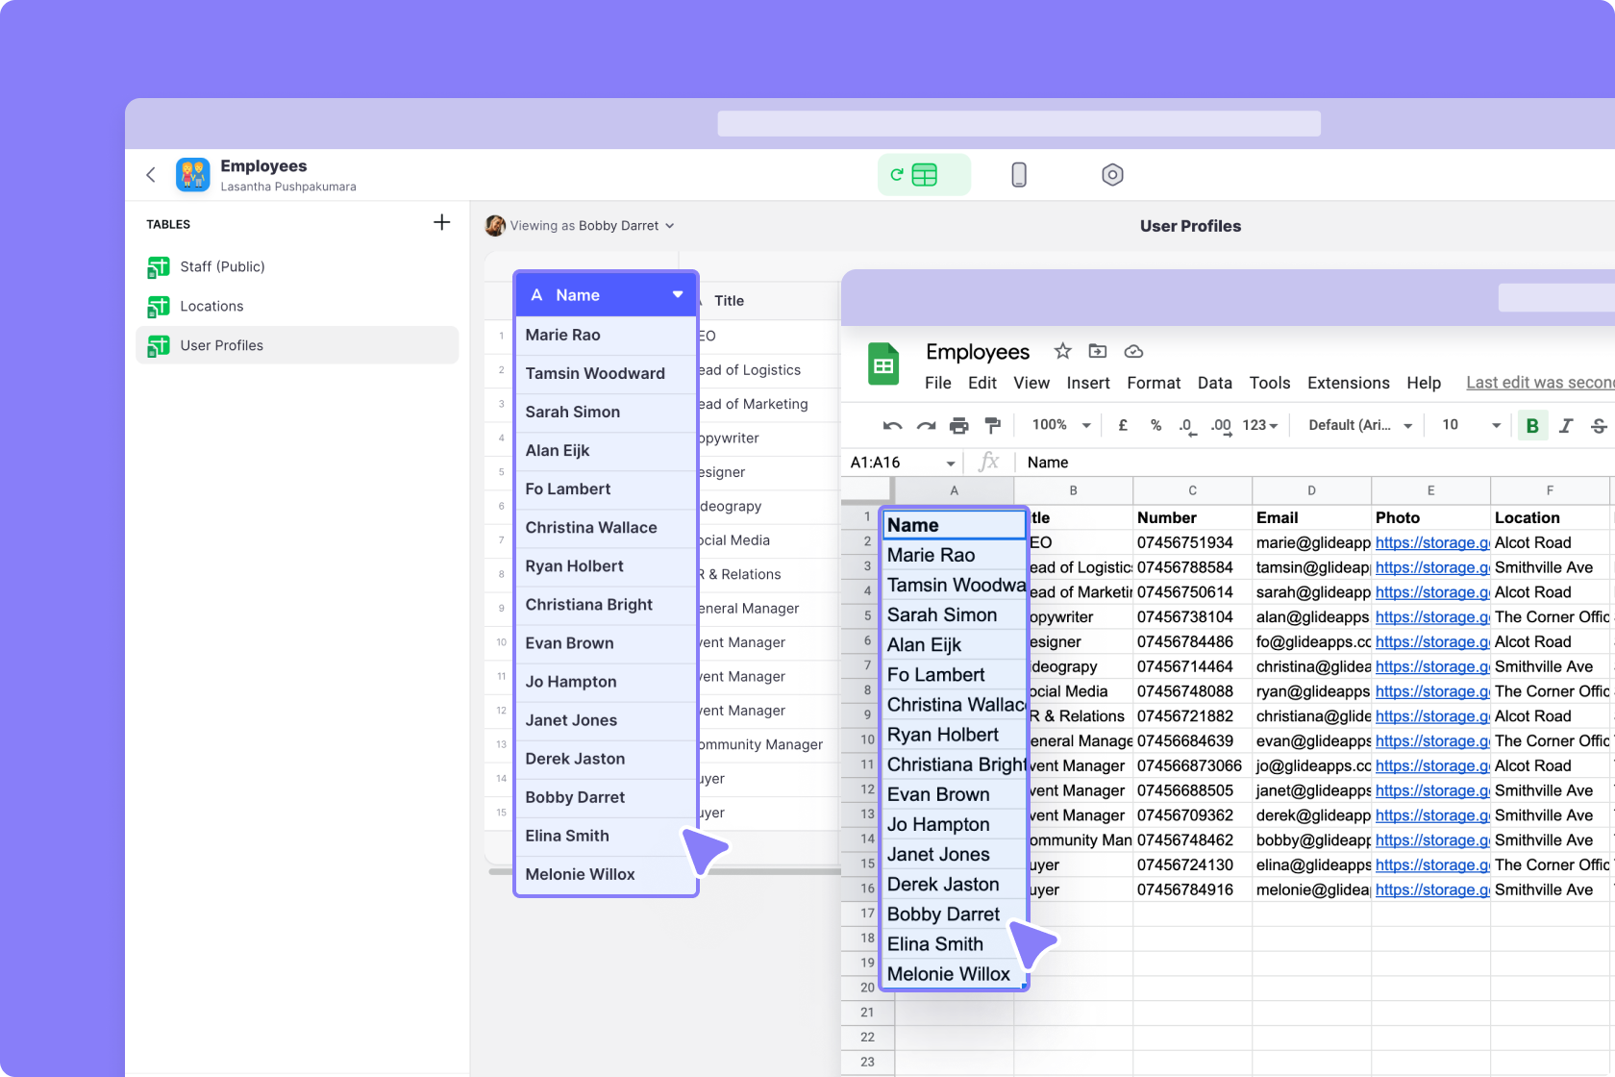
Task: Click the print icon in Sheets toolbar
Action: 958,425
